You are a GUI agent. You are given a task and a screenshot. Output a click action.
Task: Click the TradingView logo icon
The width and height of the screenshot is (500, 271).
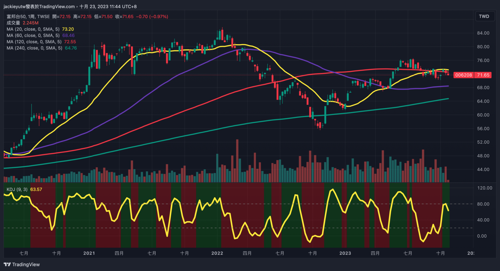click(7, 264)
